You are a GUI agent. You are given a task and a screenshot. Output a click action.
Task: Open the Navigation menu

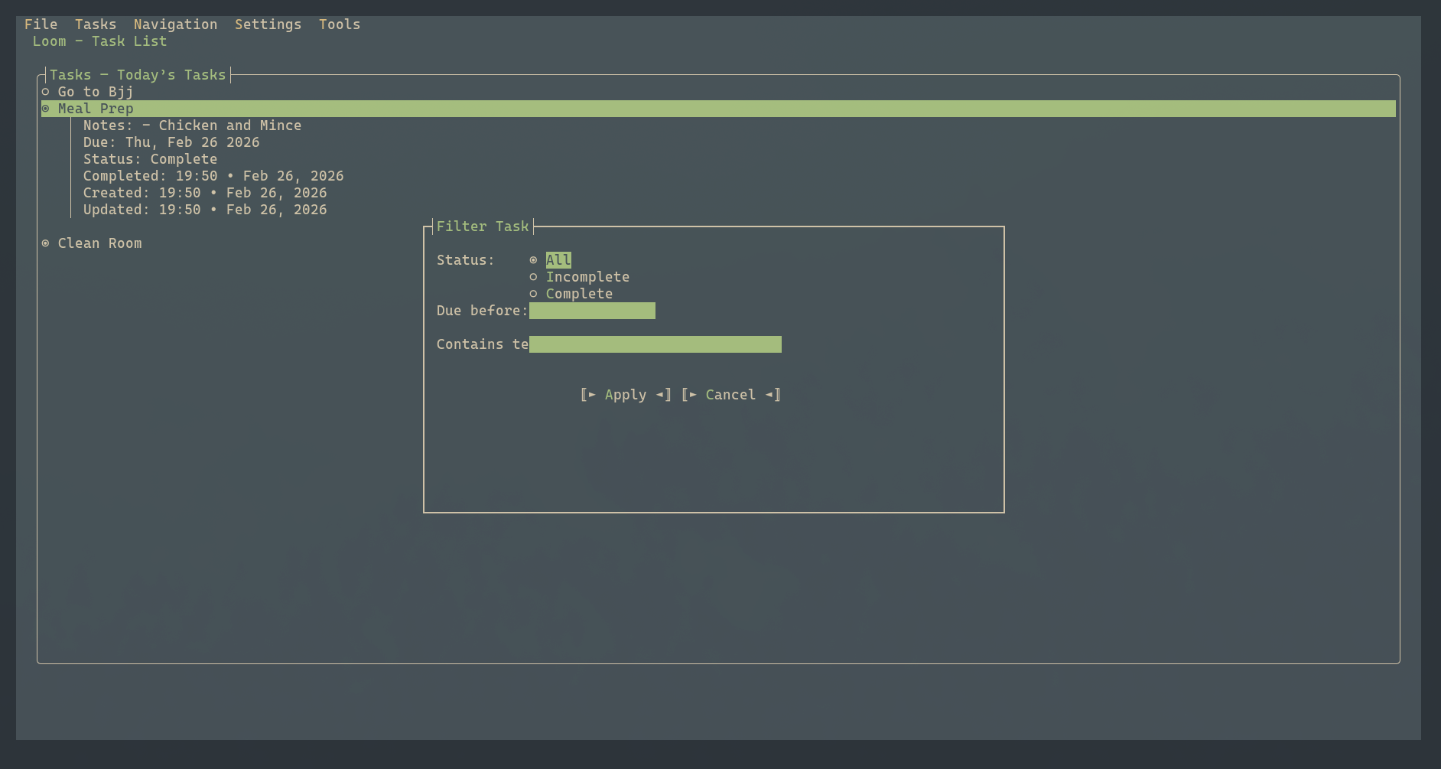[175, 24]
